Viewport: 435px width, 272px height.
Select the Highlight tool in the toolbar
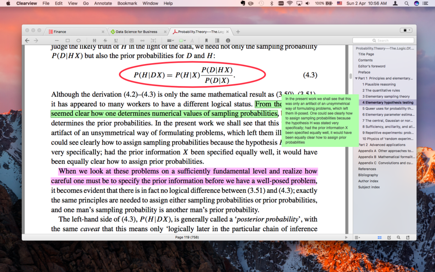tap(95, 40)
